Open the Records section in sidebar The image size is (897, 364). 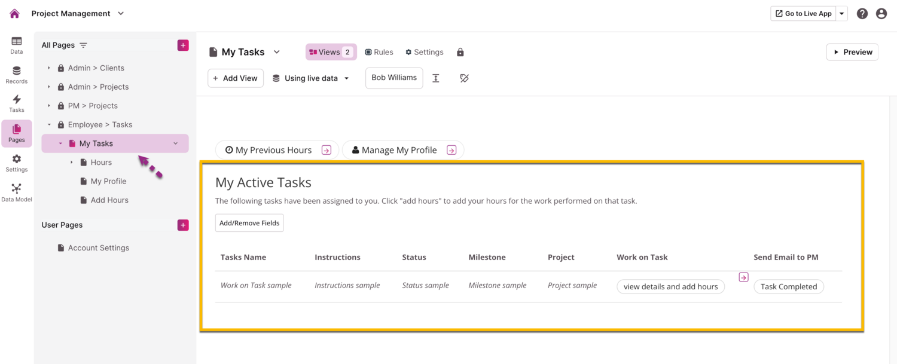17,75
